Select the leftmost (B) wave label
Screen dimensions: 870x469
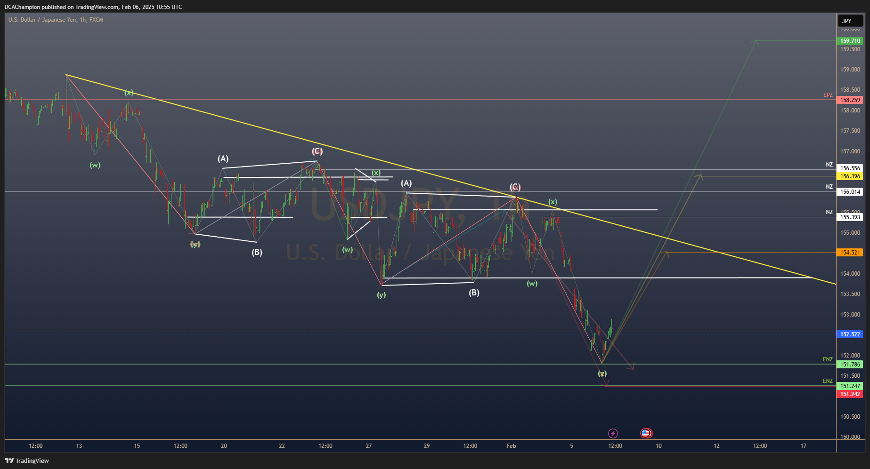click(x=257, y=252)
